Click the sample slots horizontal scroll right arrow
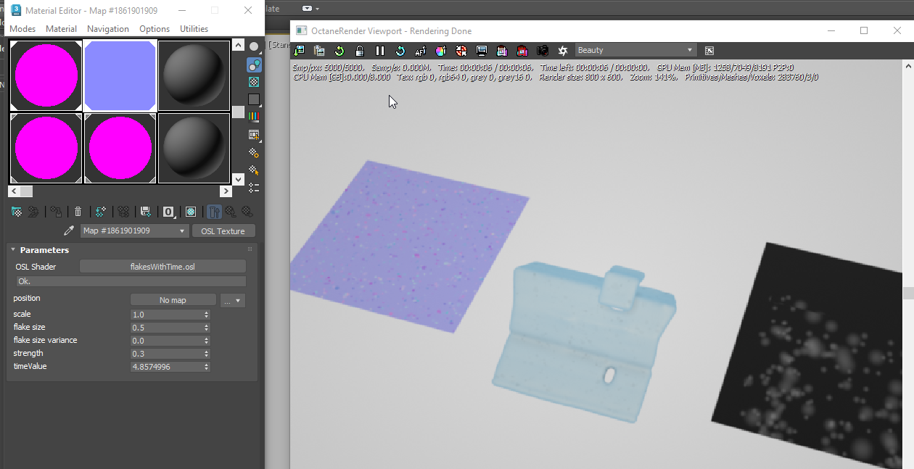This screenshot has width=914, height=469. pyautogui.click(x=226, y=191)
